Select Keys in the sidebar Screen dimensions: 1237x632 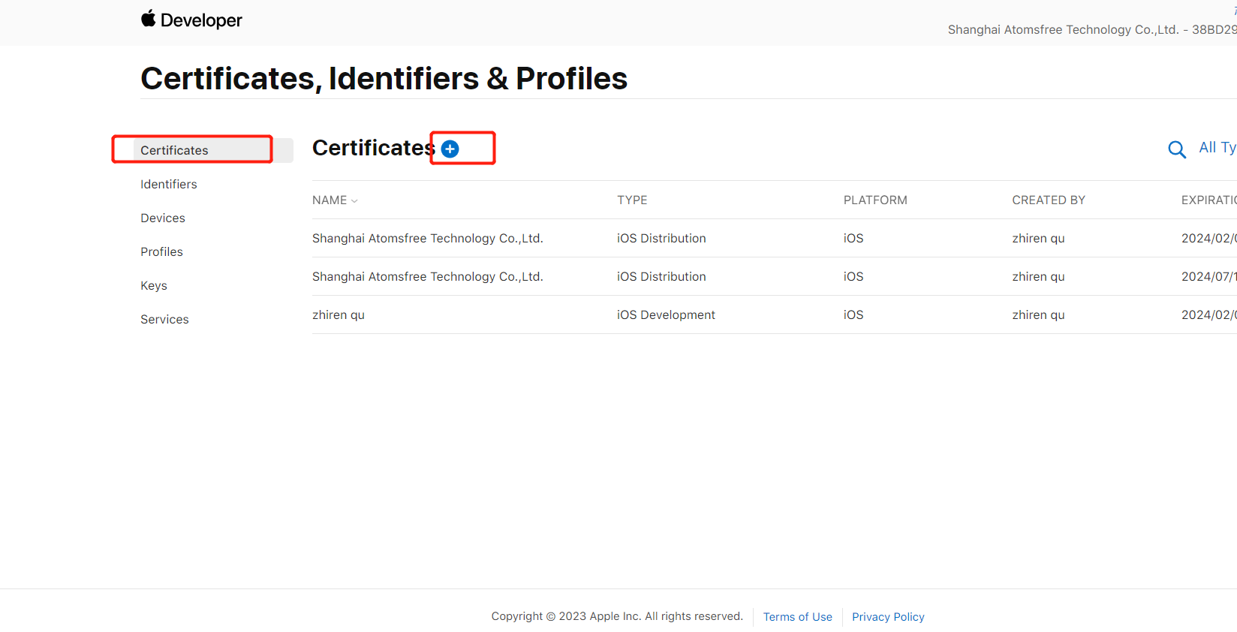pos(154,285)
